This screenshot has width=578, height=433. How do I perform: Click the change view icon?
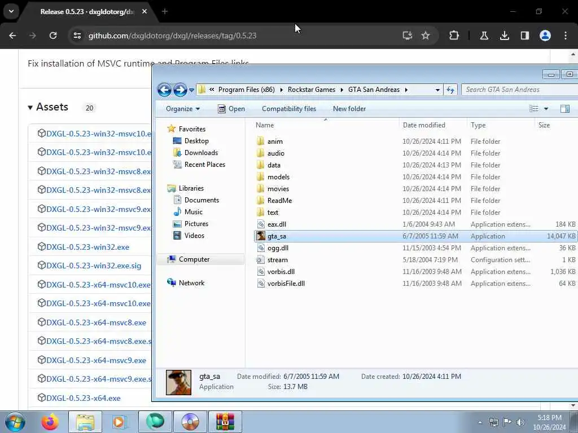tap(533, 109)
